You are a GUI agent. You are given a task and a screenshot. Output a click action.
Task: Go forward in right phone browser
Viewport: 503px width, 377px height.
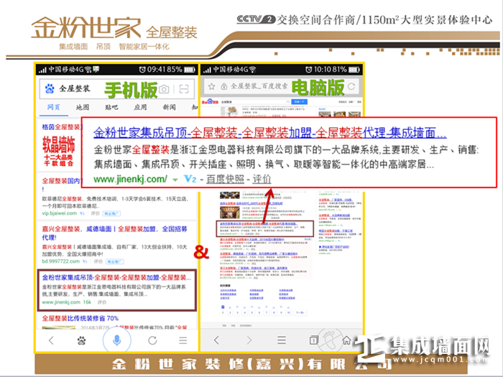click(x=249, y=340)
